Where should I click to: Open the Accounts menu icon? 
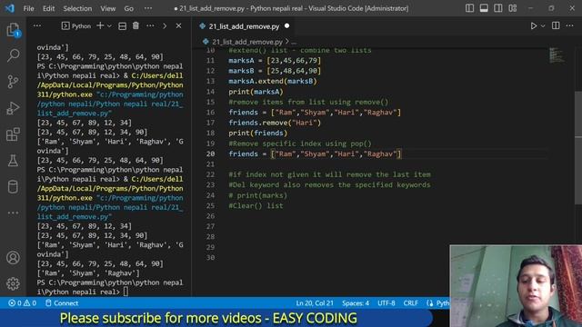pyautogui.click(x=13, y=257)
